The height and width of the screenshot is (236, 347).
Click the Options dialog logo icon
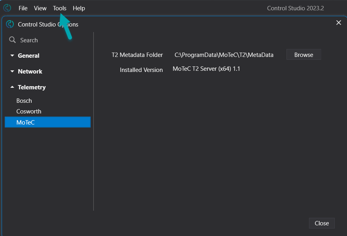coord(10,24)
